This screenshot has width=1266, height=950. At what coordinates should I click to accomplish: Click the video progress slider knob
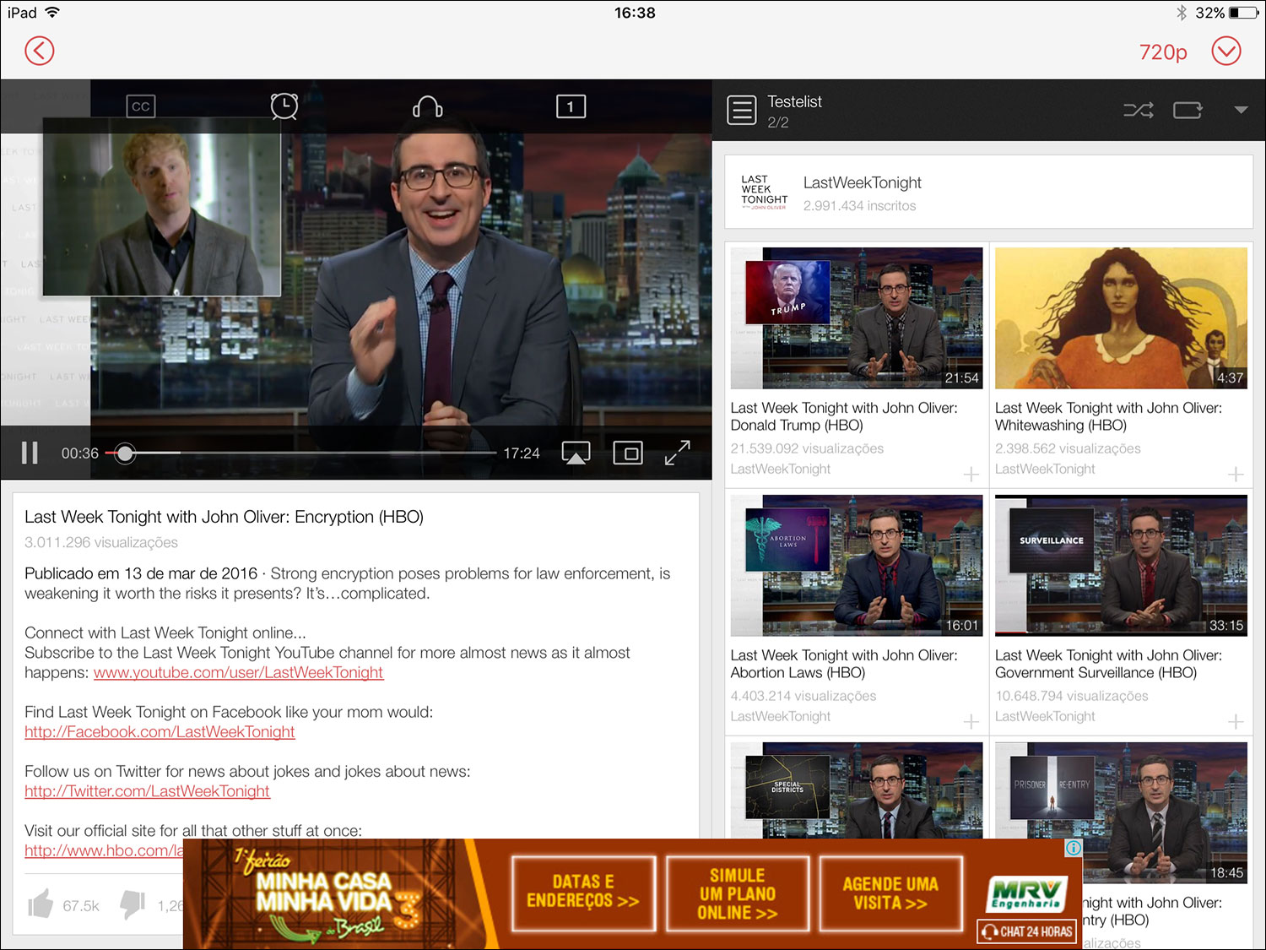(x=125, y=453)
